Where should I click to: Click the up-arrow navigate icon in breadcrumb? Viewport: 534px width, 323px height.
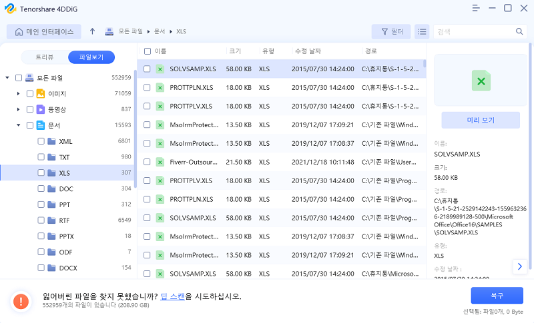(x=92, y=31)
